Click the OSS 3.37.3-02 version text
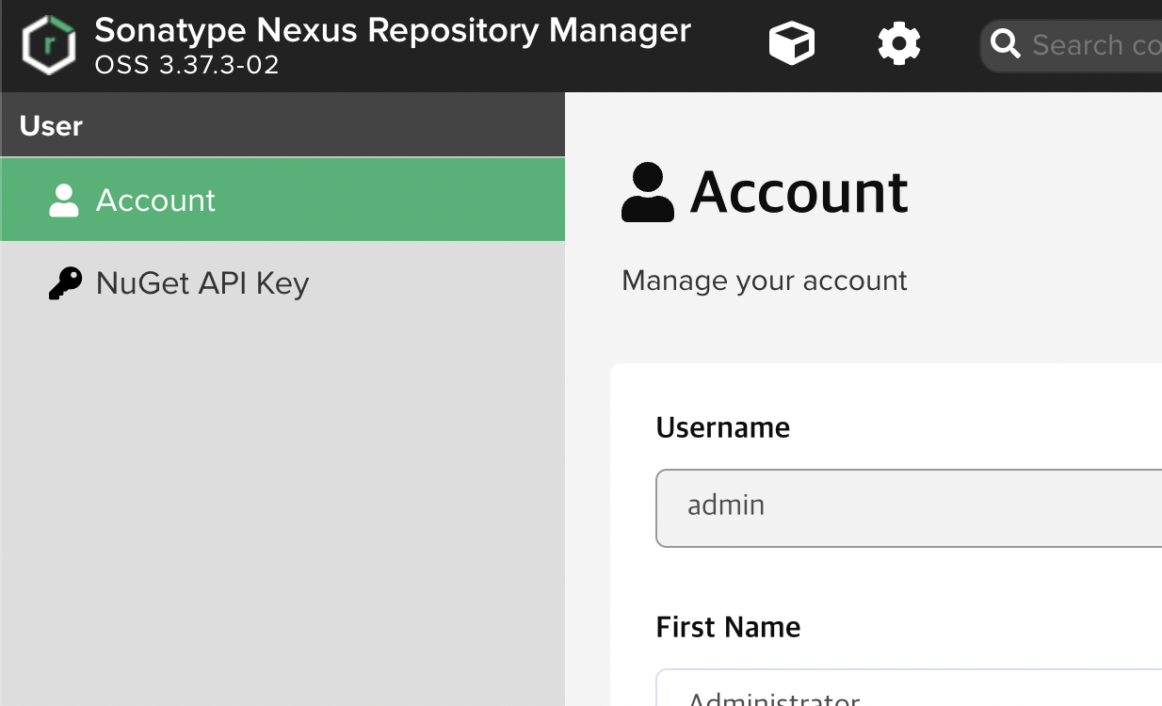 (186, 65)
